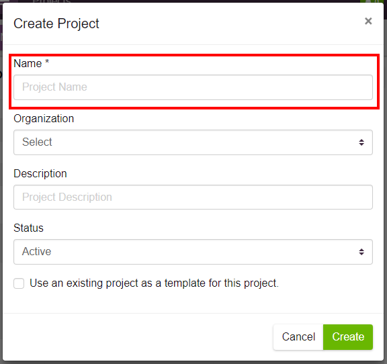Screen dimensions: 387x364
Task: Click the Cancel button
Action: click(x=298, y=337)
